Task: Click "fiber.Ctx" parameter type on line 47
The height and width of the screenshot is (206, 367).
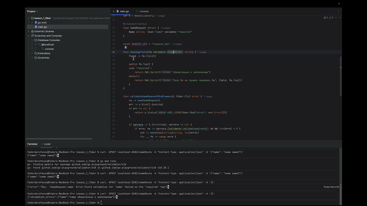Action: [x=182, y=96]
